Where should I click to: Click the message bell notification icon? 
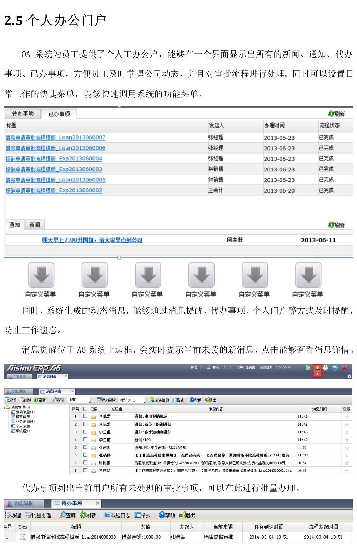[x=317, y=368]
